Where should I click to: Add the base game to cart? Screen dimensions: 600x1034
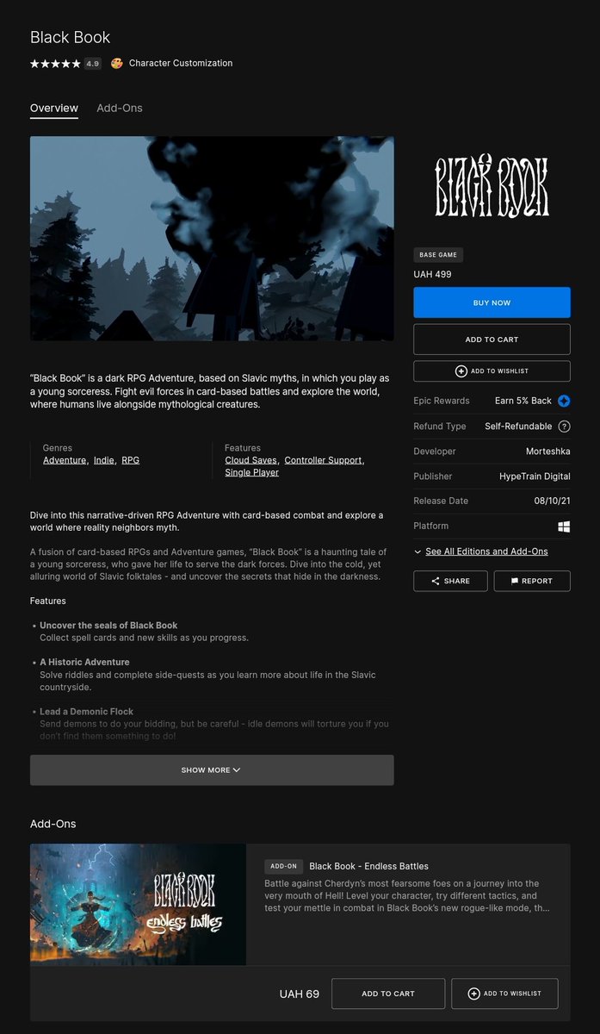(492, 339)
